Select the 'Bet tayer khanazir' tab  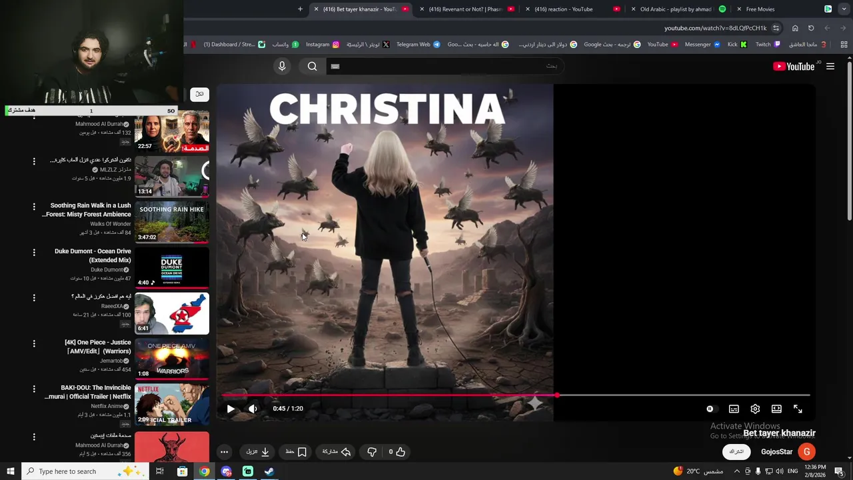[360, 9]
